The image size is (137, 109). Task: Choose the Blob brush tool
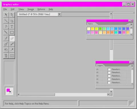(6, 44)
